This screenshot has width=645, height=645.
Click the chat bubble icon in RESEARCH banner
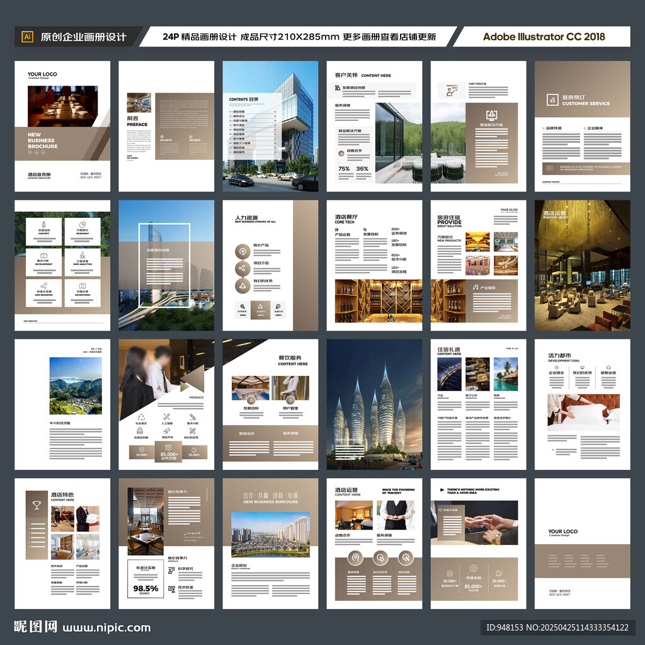(x=549, y=168)
